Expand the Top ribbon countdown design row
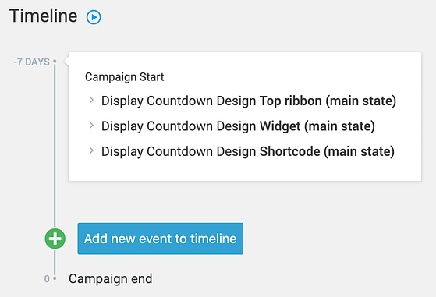Image resolution: width=436 pixels, height=297 pixels. [x=91, y=100]
